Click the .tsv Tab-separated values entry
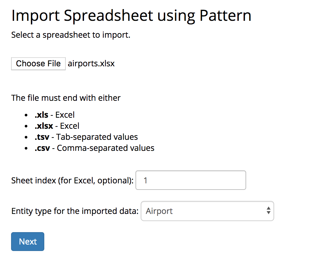Image resolution: width=310 pixels, height=264 pixels. coord(86,137)
